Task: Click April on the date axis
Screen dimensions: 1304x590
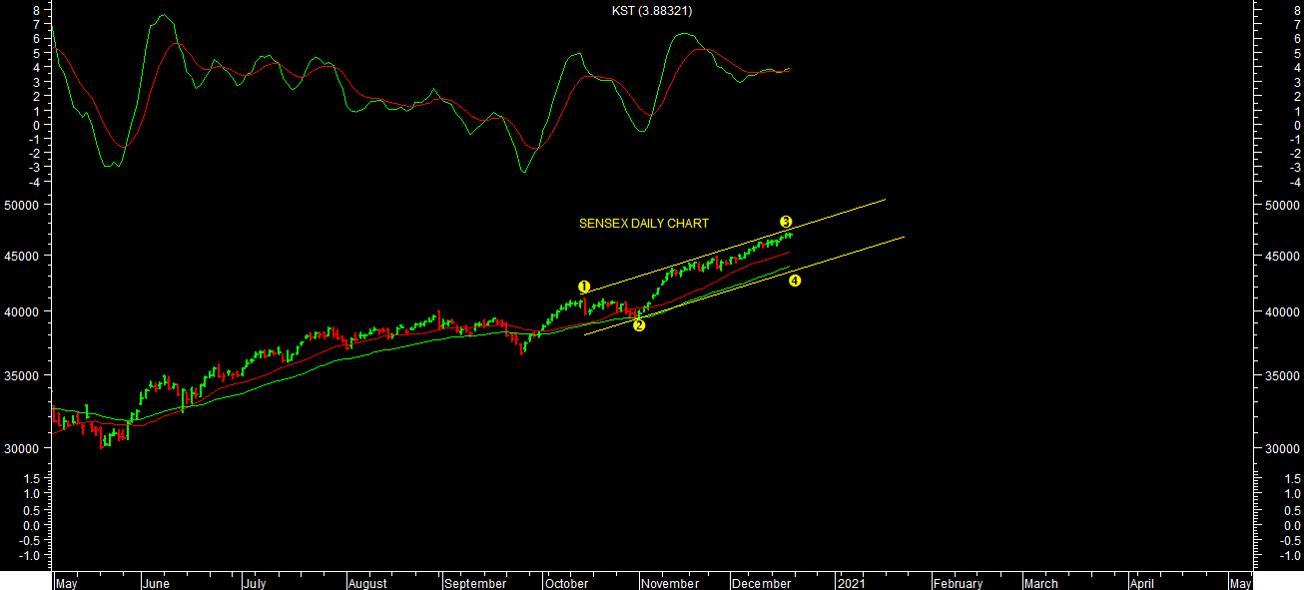Action: 1141,584
